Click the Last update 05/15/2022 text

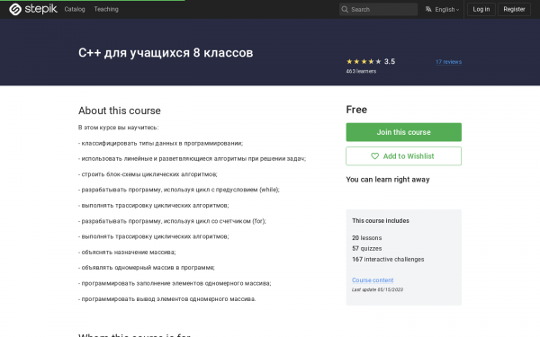tap(377, 289)
